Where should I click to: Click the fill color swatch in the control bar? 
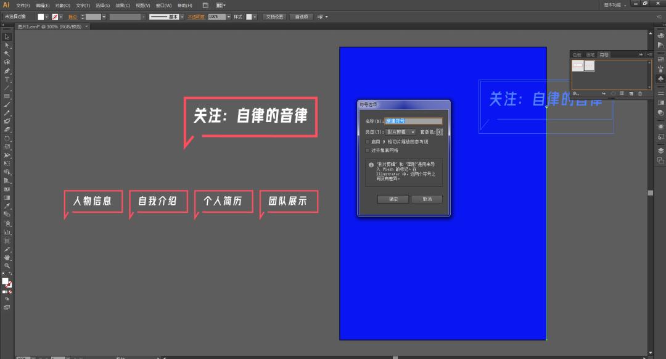[x=39, y=17]
